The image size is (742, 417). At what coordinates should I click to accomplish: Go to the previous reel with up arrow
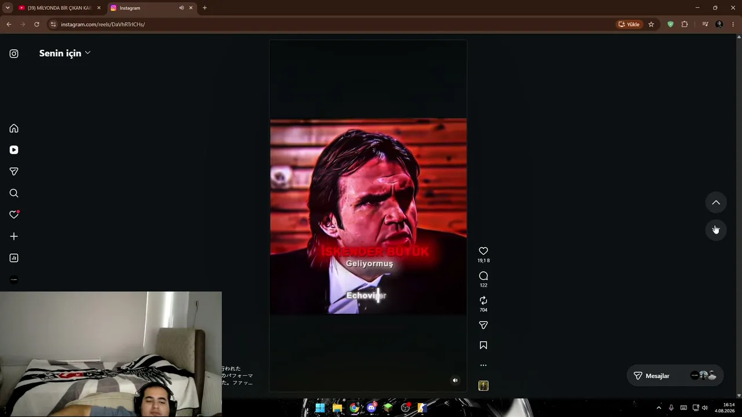pyautogui.click(x=716, y=203)
